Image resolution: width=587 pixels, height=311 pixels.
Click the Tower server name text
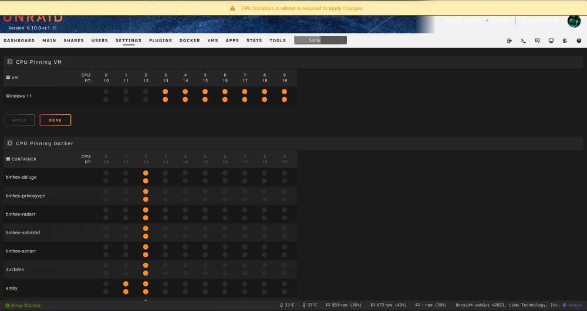[x=500, y=21]
